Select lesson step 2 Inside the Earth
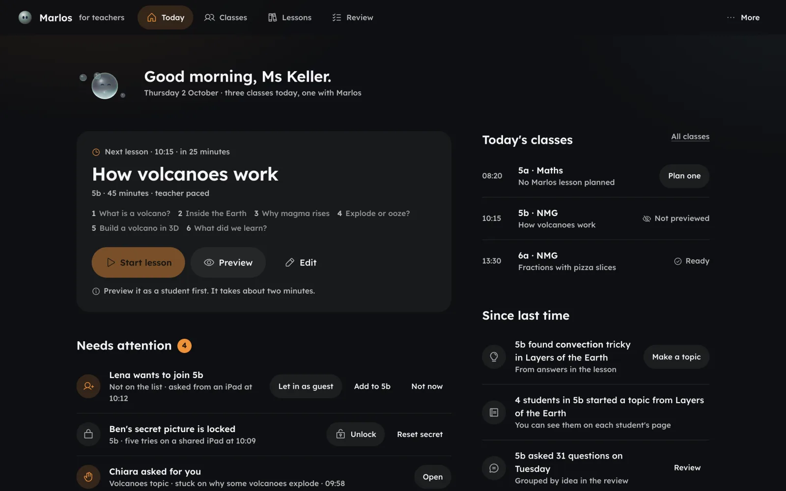The image size is (786, 491). 212,214
